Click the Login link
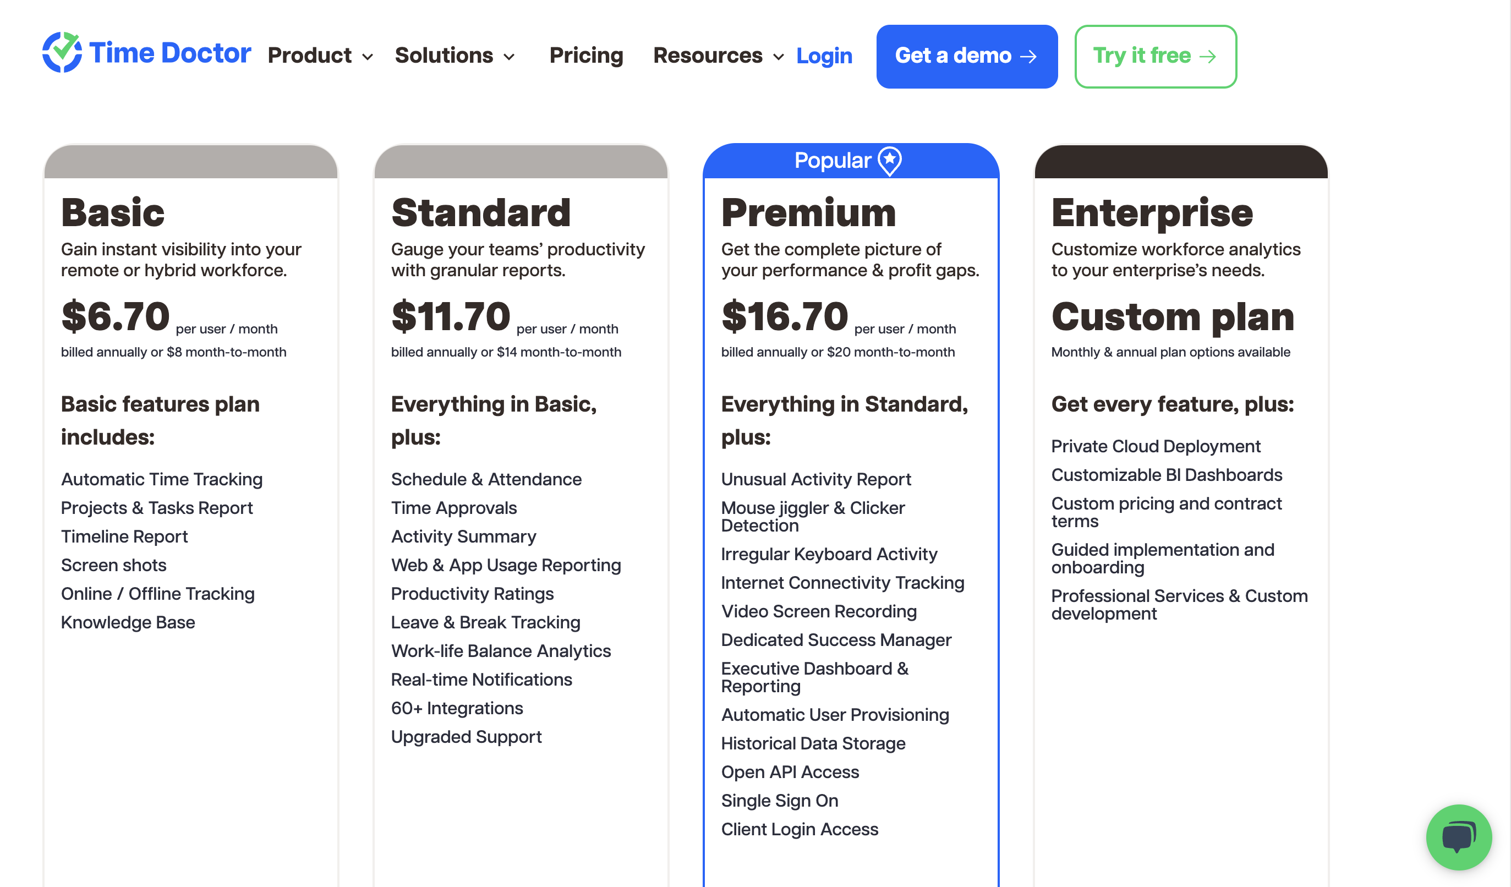This screenshot has width=1511, height=887. pyautogui.click(x=824, y=56)
